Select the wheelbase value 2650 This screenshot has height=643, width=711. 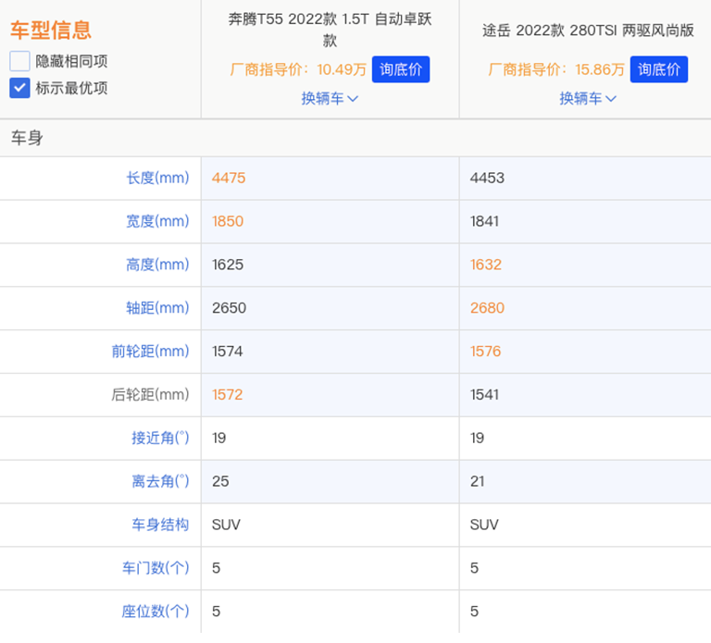229,308
